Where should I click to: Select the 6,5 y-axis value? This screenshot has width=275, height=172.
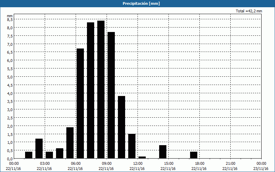coord(10,52)
